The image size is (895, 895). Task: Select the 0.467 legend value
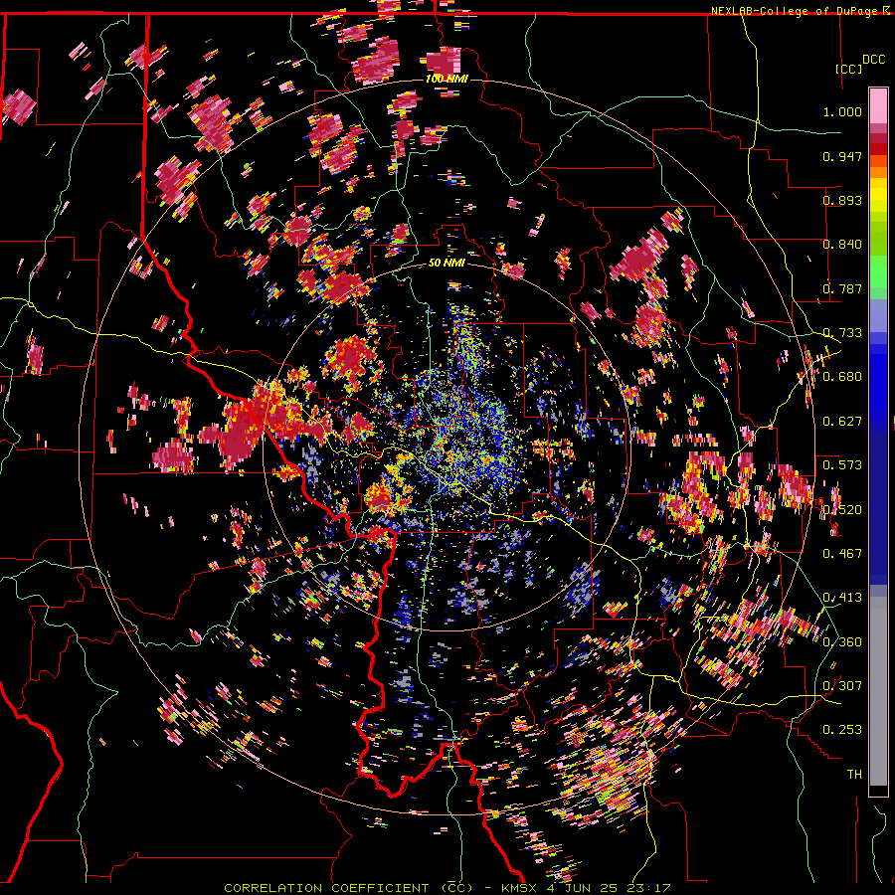coord(842,554)
